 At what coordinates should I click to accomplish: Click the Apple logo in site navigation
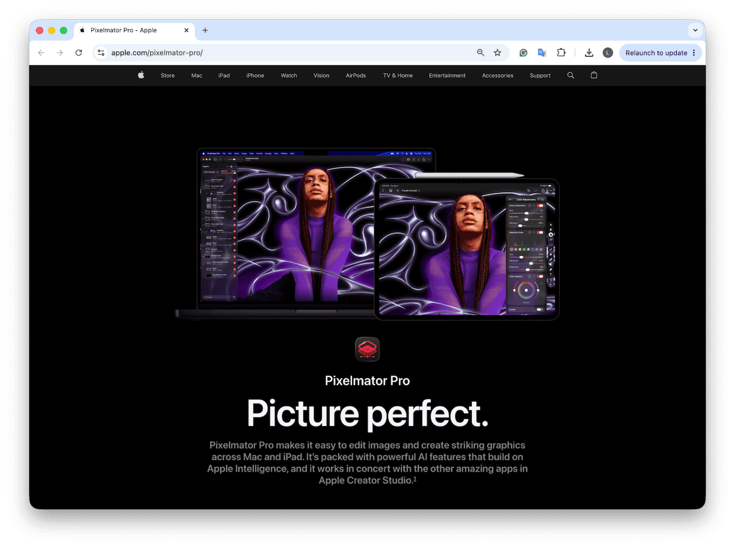pyautogui.click(x=141, y=75)
